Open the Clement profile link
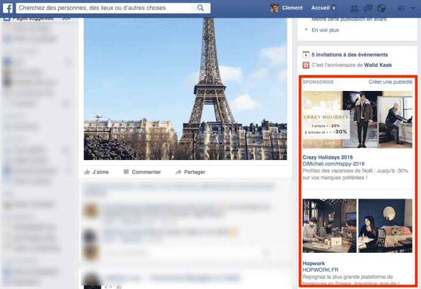 pos(292,8)
